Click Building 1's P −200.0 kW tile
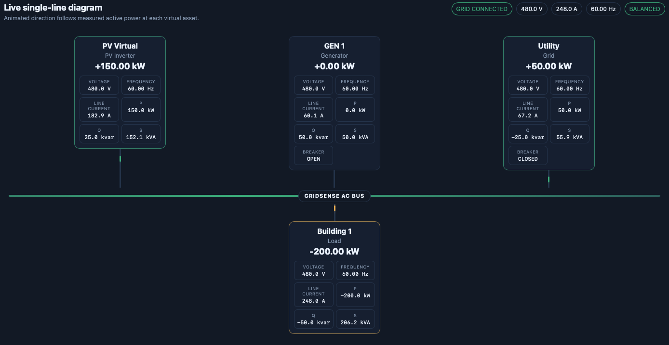Viewport: 669px width, 345px height. [x=355, y=295]
